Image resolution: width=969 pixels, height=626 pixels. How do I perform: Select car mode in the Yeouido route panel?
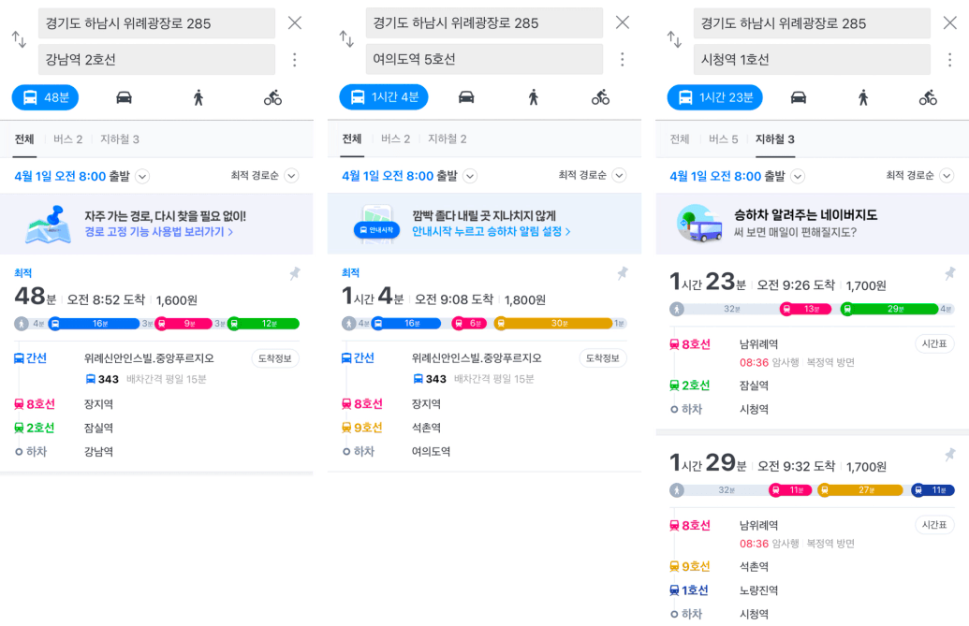click(466, 97)
